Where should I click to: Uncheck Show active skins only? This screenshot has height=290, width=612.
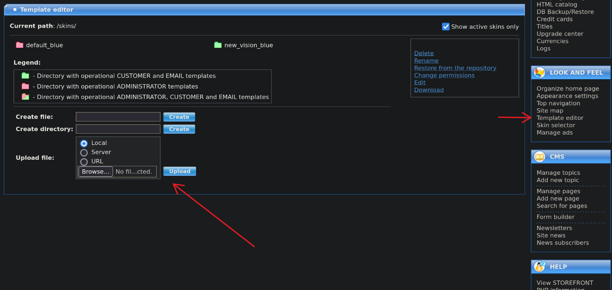(x=446, y=26)
